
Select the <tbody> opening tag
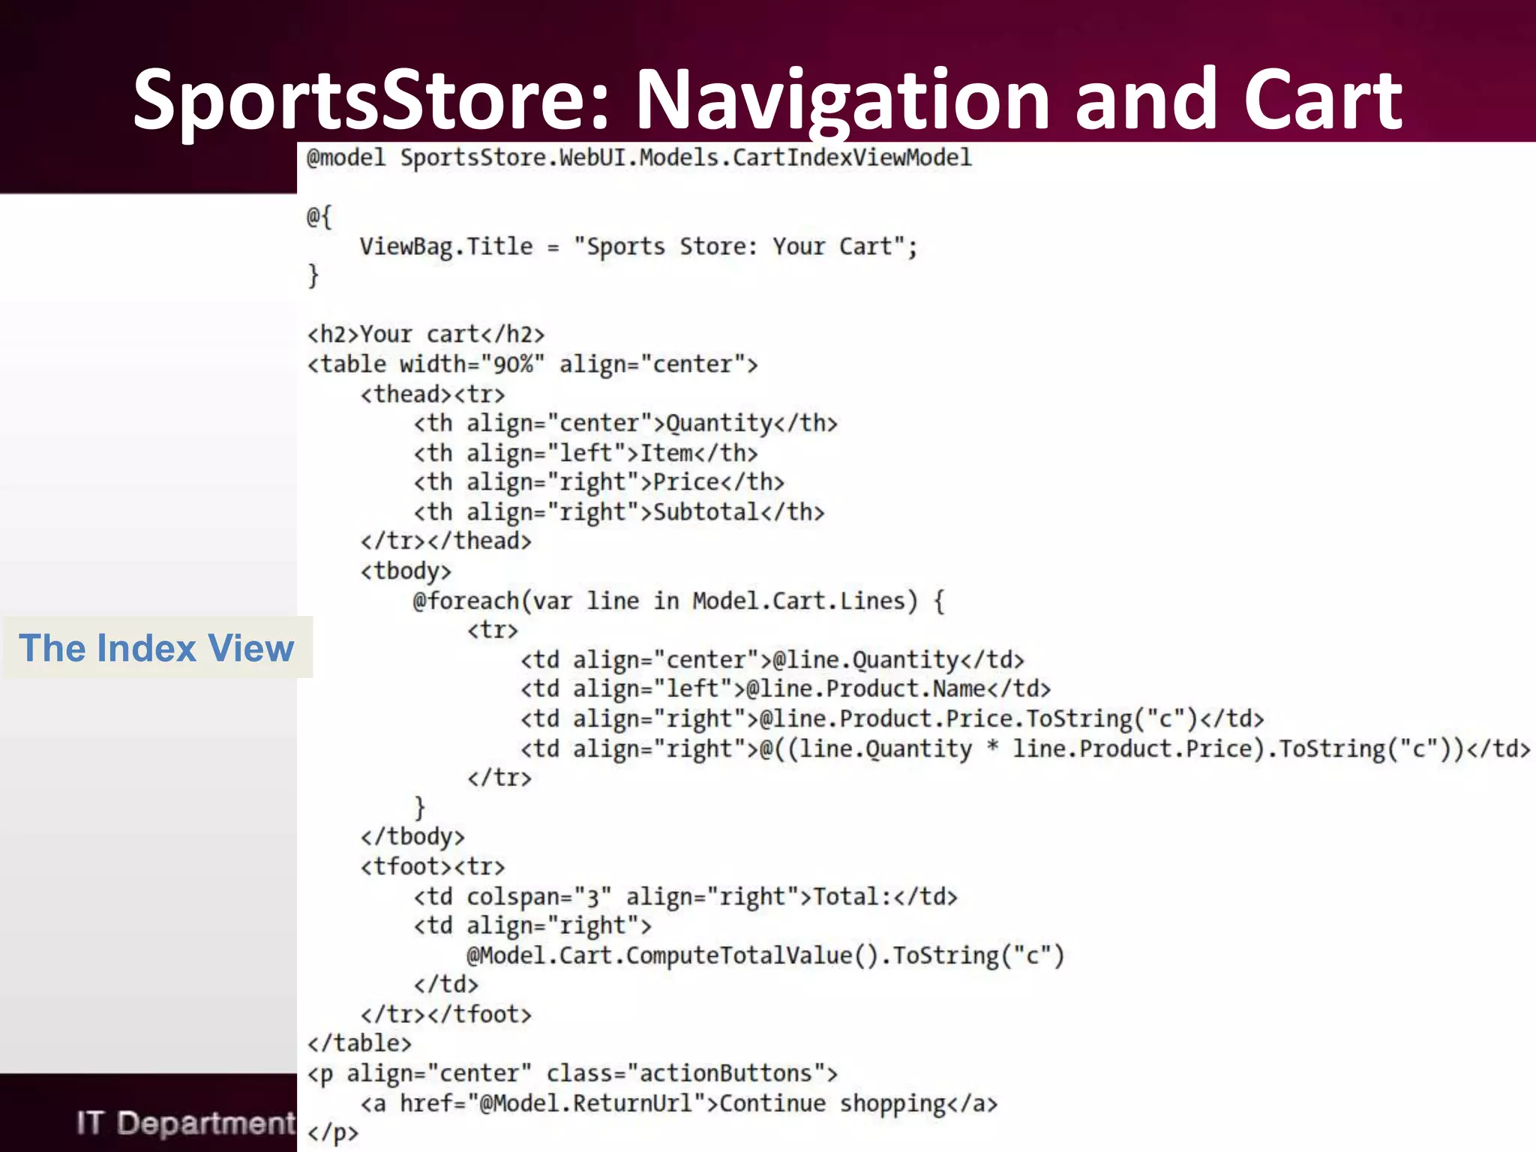pos(406,571)
